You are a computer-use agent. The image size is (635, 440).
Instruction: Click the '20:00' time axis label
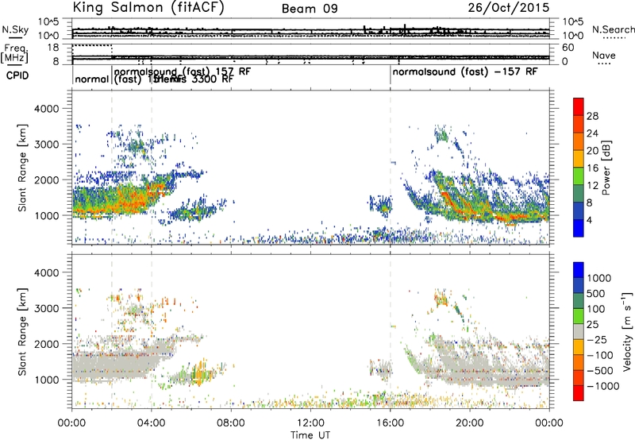point(470,423)
